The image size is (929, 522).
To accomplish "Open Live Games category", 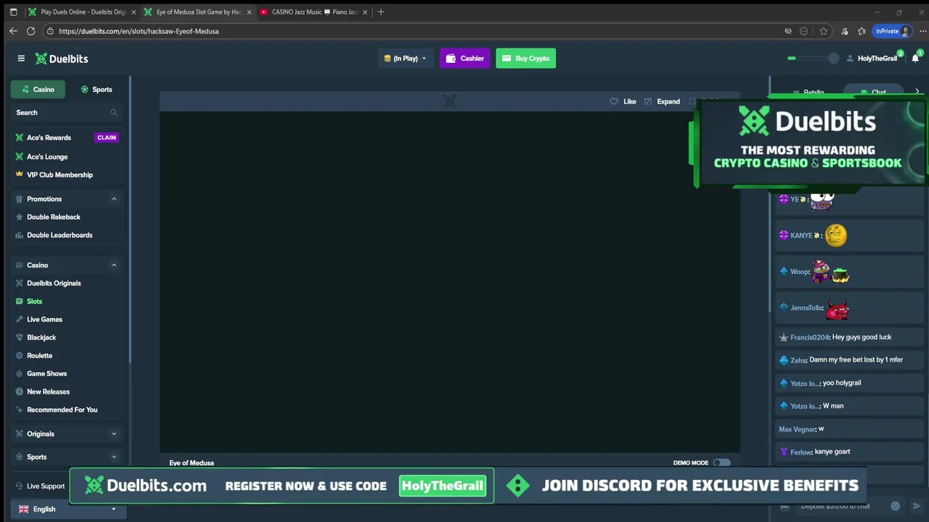I will pyautogui.click(x=44, y=320).
